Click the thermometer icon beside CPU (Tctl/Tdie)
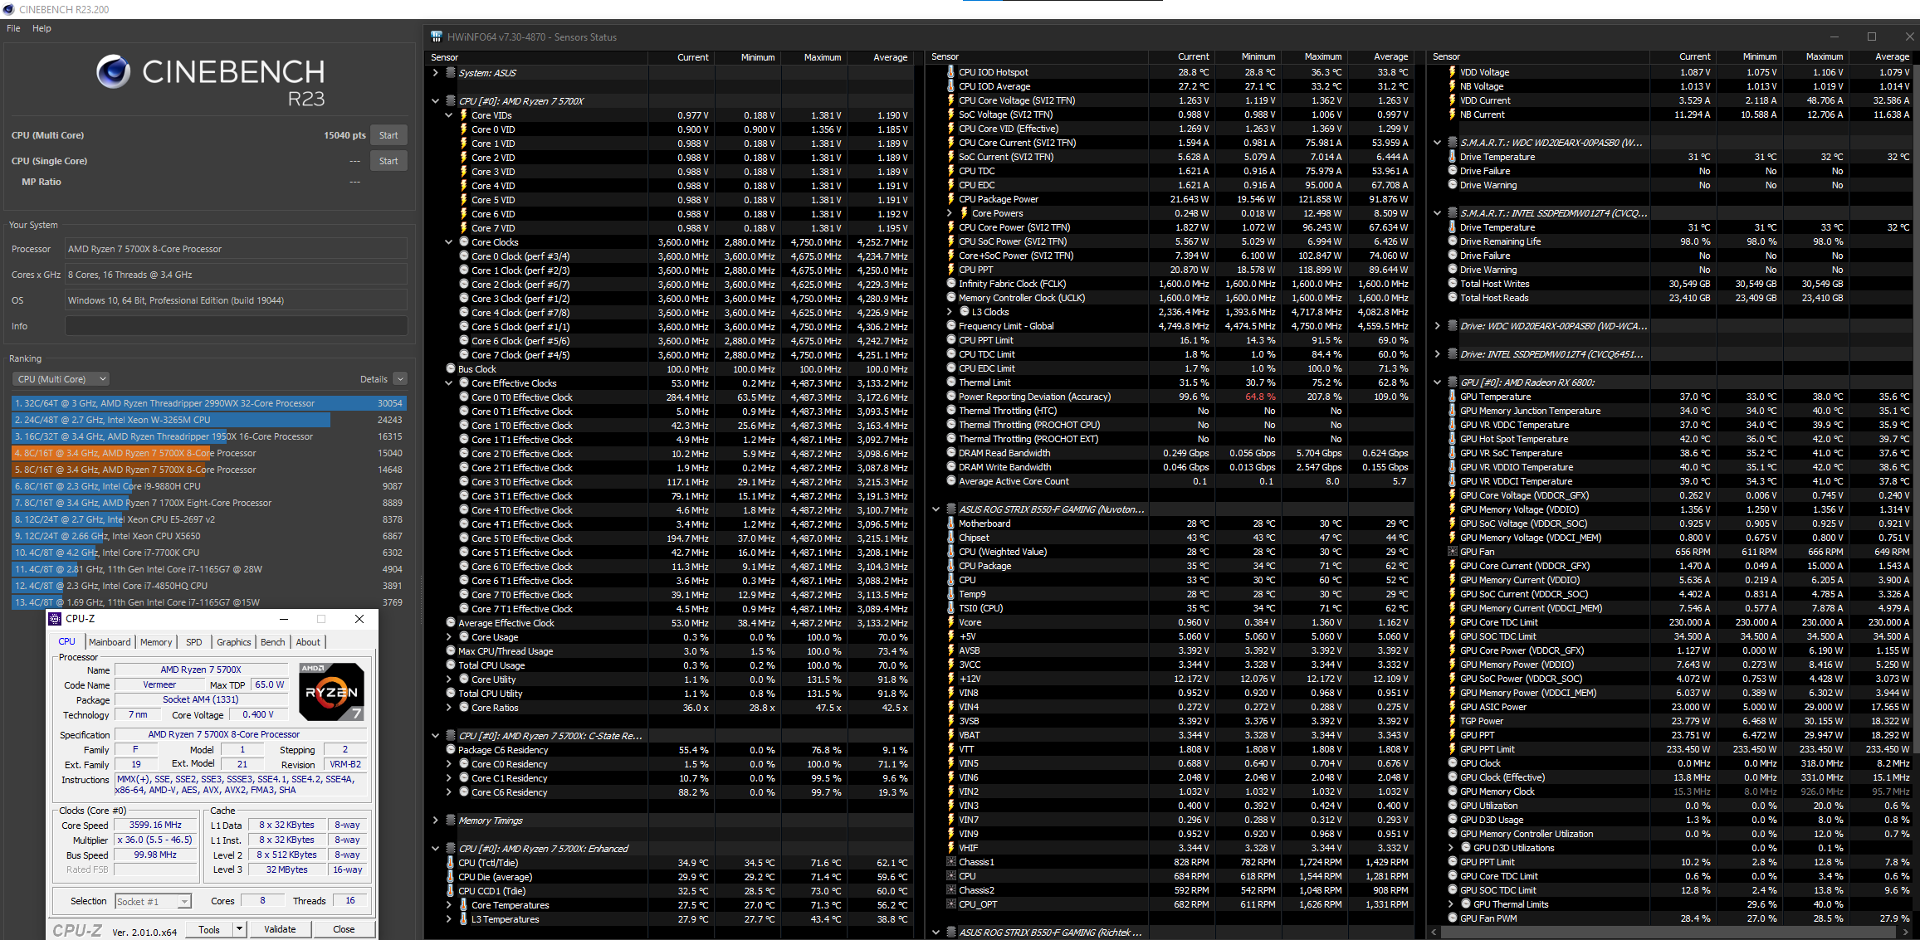This screenshot has width=1920, height=940. (451, 863)
